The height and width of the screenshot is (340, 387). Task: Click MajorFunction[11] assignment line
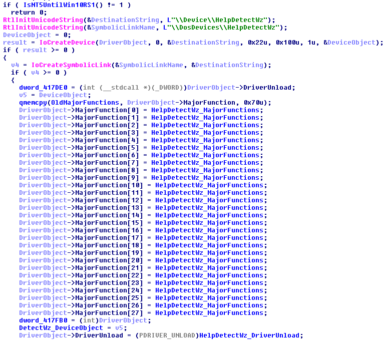[143, 193]
